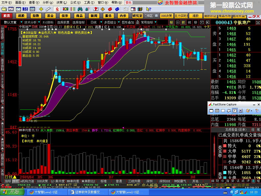Viewport: 261px width, 196px height.
Task: Toggle the 模板 button at bottom
Action: coord(16,181)
